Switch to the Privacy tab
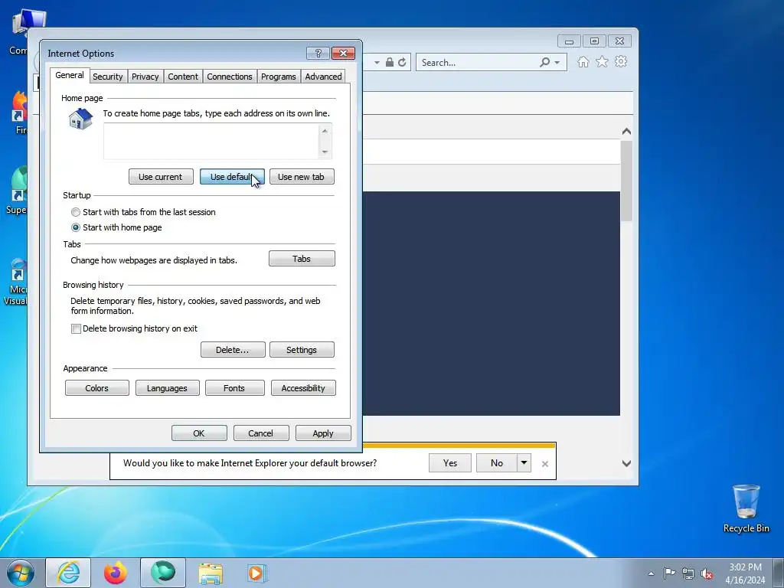This screenshot has width=784, height=588. [145, 77]
